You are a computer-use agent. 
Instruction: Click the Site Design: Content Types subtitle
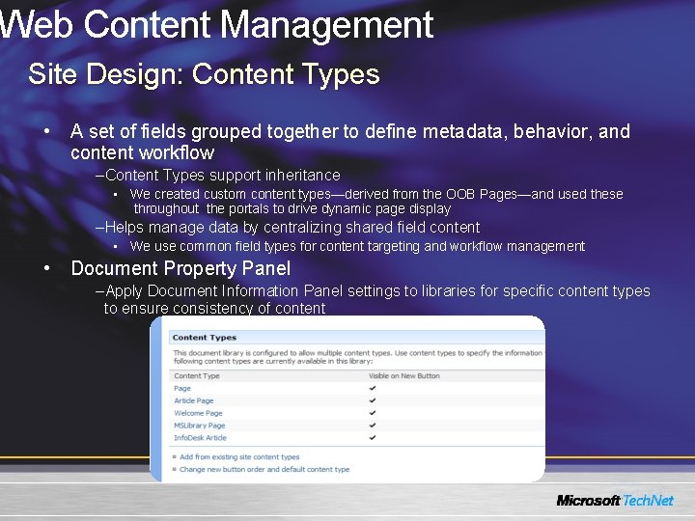click(x=204, y=74)
